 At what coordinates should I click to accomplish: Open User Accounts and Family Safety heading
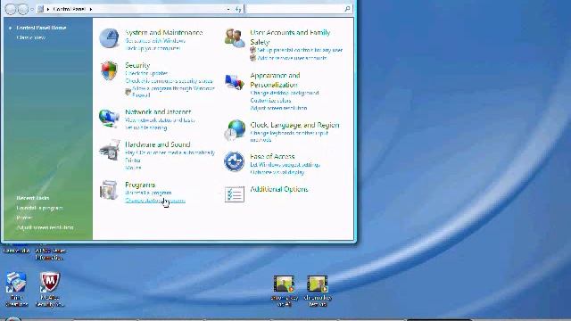click(290, 37)
